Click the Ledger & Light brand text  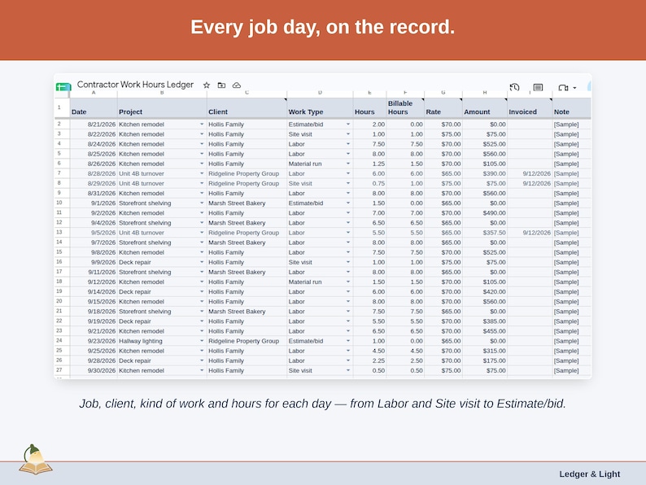590,474
